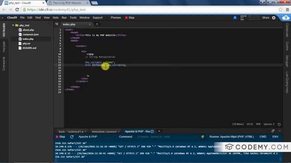This screenshot has width=291, height=163.
Task: Open the Spaces: 2 indentation selector
Action: tap(269, 124)
